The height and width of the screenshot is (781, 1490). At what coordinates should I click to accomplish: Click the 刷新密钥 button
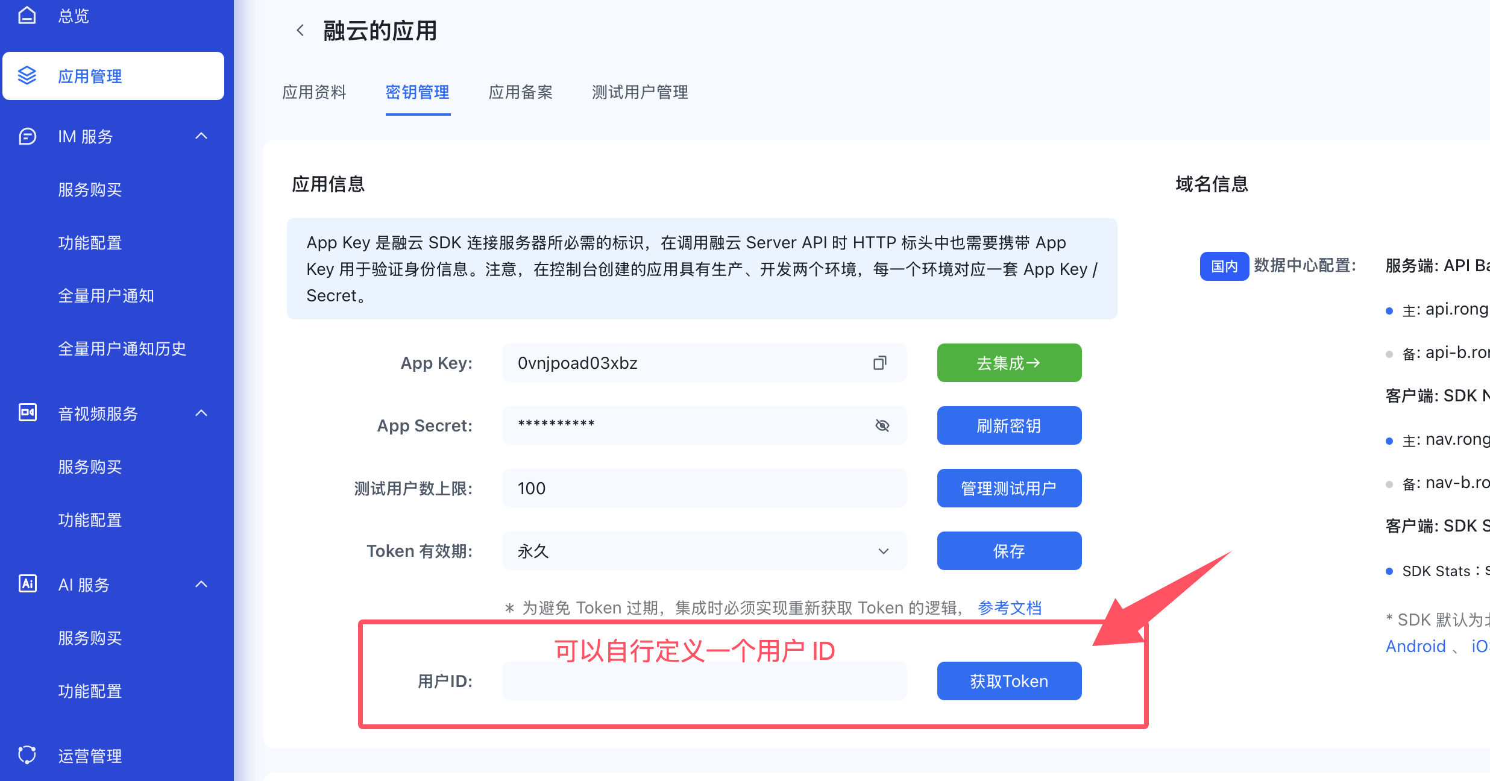coord(1009,425)
